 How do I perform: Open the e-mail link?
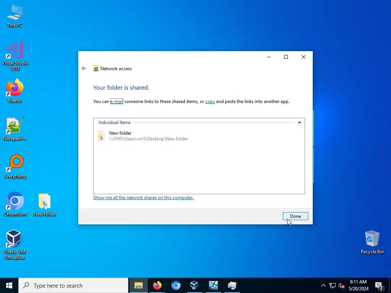pos(117,101)
